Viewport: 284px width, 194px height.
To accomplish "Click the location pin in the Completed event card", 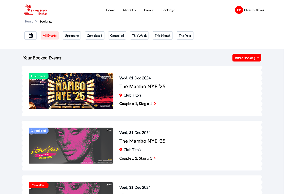I will [x=121, y=150].
